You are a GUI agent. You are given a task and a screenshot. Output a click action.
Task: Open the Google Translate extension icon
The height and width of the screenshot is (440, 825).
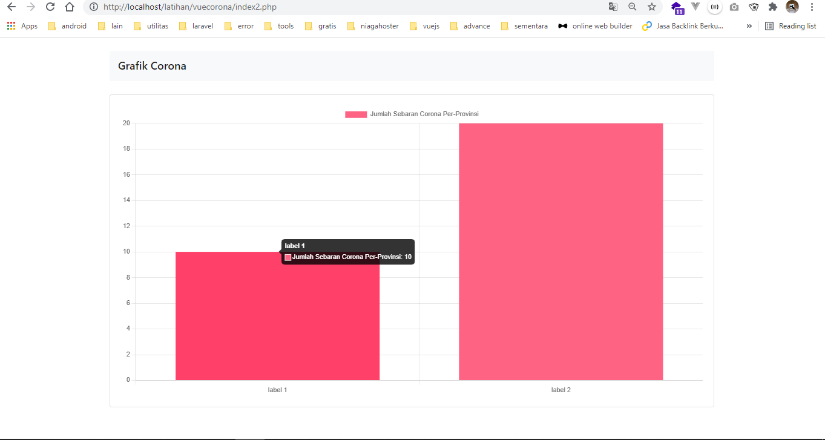613,7
